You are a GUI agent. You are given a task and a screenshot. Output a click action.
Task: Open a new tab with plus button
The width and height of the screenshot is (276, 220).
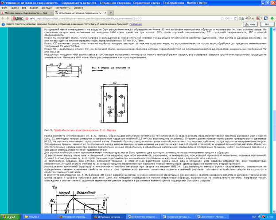pyautogui.click(x=111, y=13)
